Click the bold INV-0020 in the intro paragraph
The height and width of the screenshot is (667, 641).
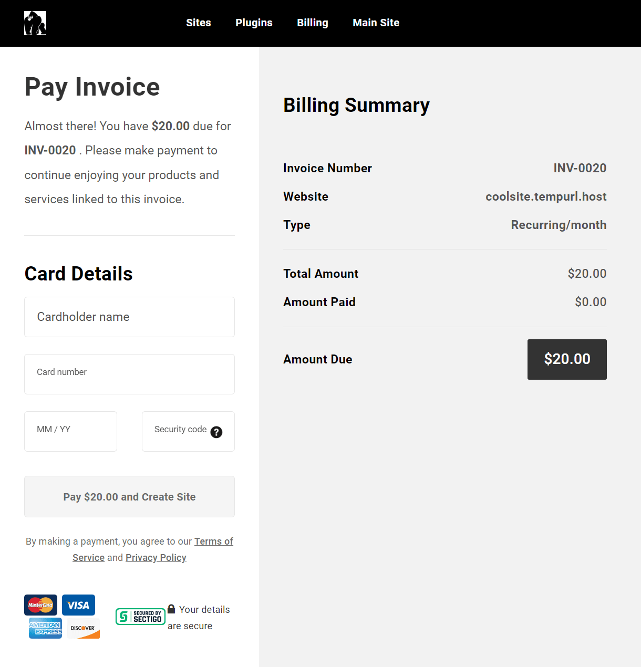click(50, 150)
